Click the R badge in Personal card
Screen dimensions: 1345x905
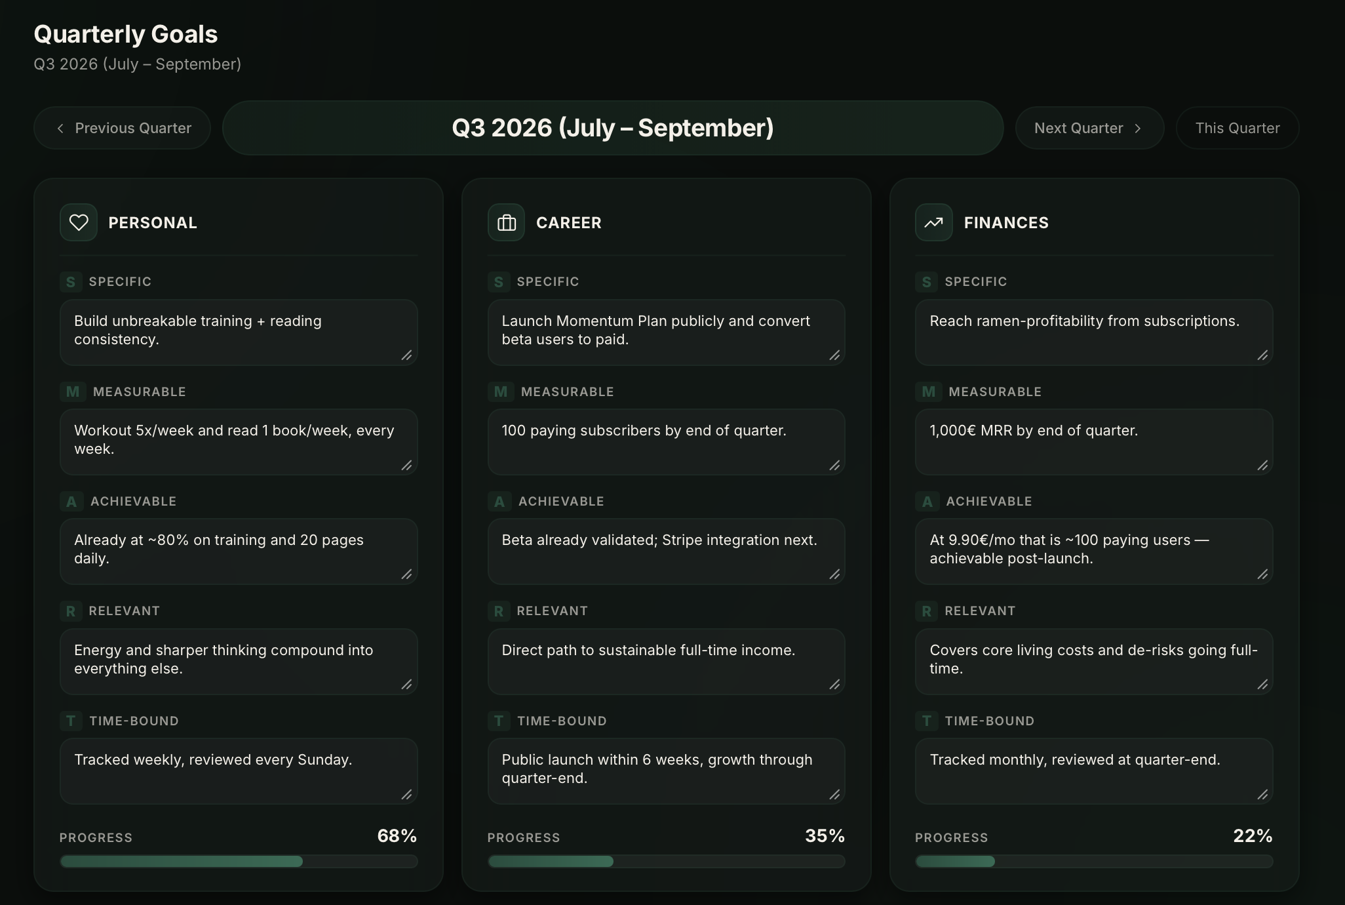tap(71, 611)
